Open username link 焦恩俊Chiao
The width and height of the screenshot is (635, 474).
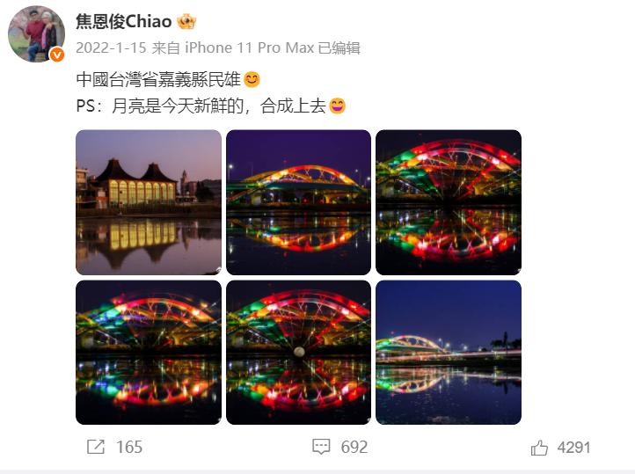(123, 21)
